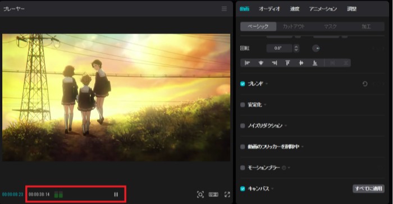Pause playback in the player
The width and height of the screenshot is (393, 204).
click(116, 194)
